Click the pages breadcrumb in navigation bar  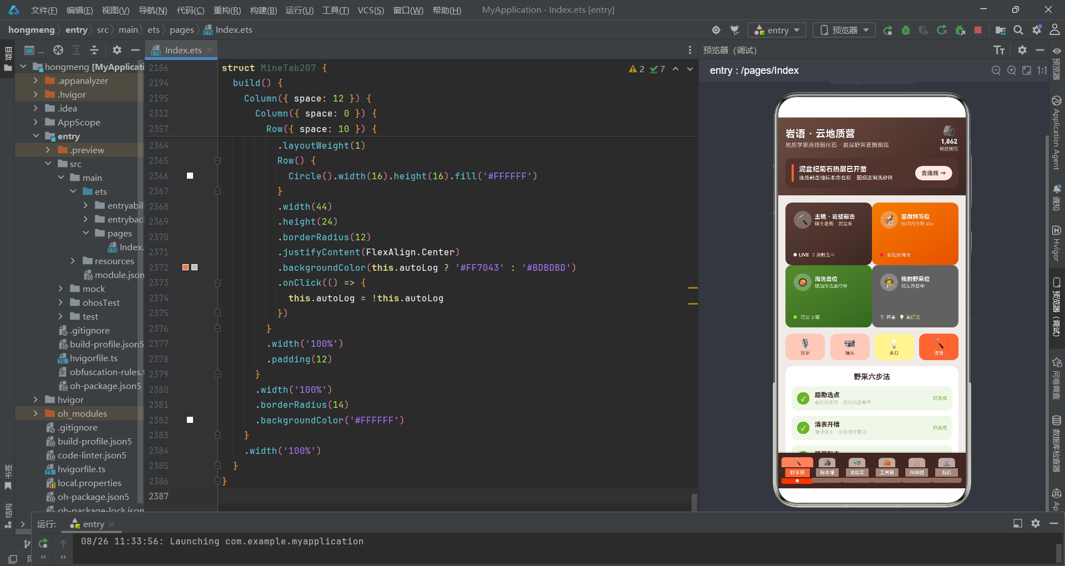click(x=181, y=30)
